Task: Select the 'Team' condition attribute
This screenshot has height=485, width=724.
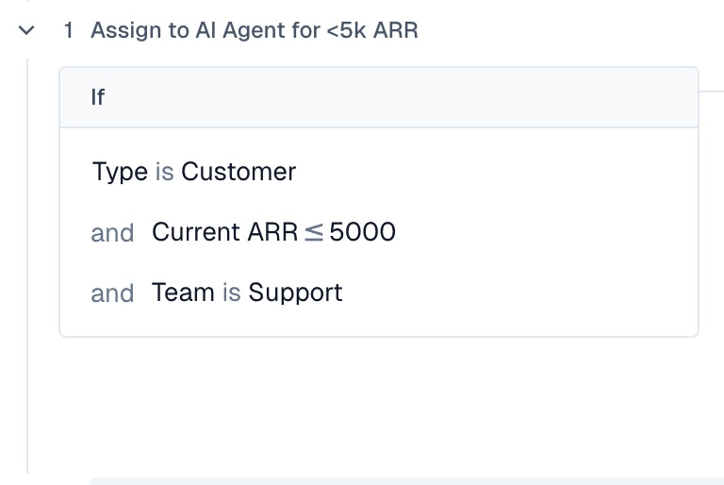Action: pyautogui.click(x=183, y=293)
